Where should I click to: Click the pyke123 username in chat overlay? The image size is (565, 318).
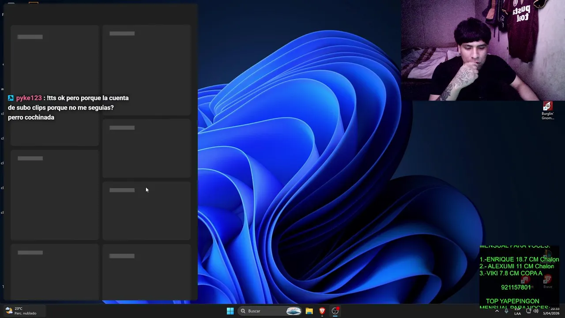(x=29, y=98)
